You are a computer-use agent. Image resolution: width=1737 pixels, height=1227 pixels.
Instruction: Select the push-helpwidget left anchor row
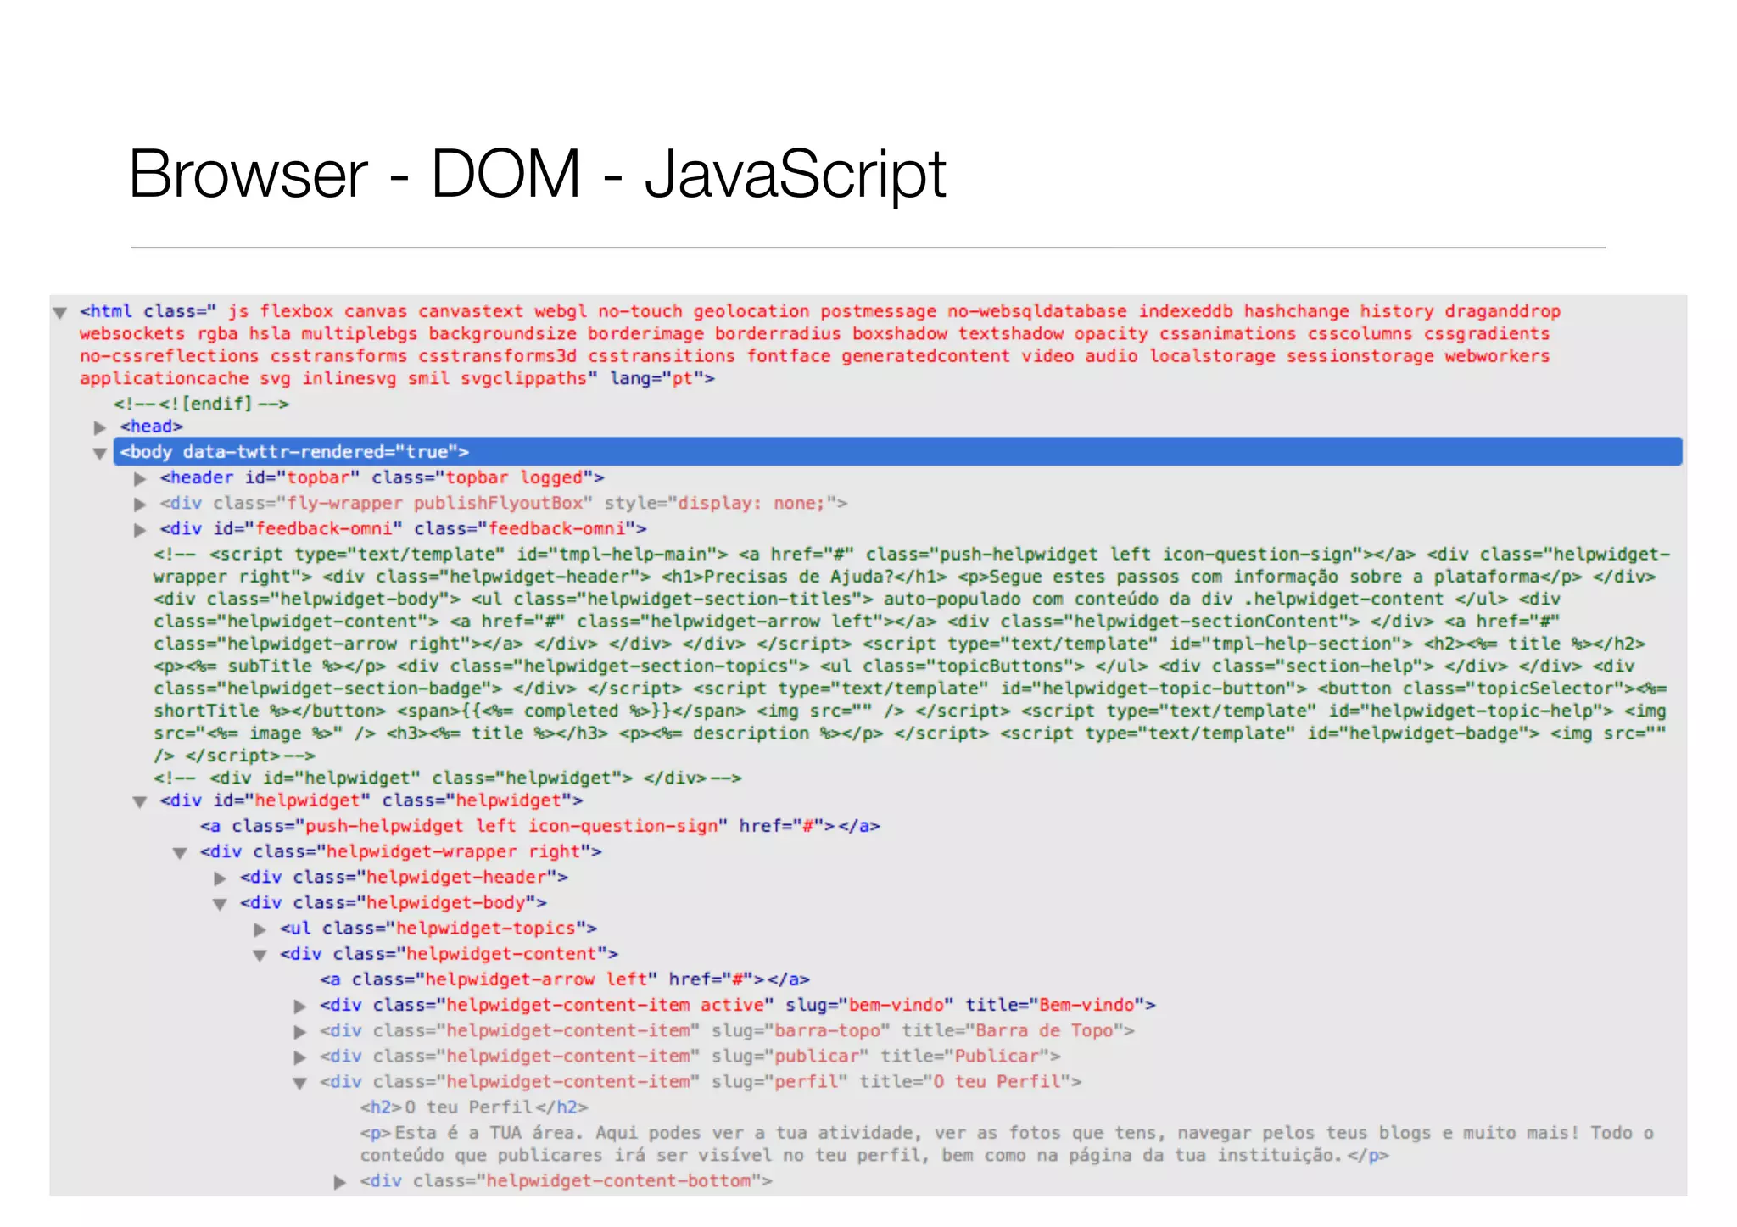(540, 826)
